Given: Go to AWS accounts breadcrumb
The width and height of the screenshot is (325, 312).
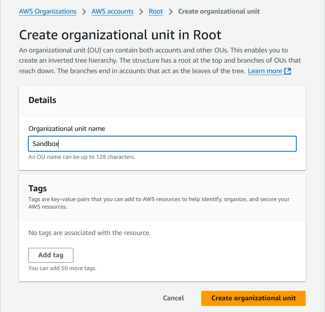Looking at the screenshot, I should tap(112, 11).
